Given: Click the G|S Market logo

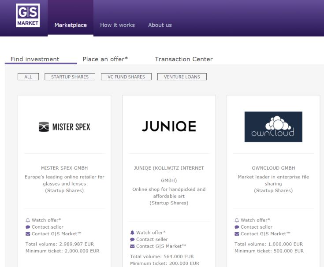Looking at the screenshot, I should tap(28, 15).
